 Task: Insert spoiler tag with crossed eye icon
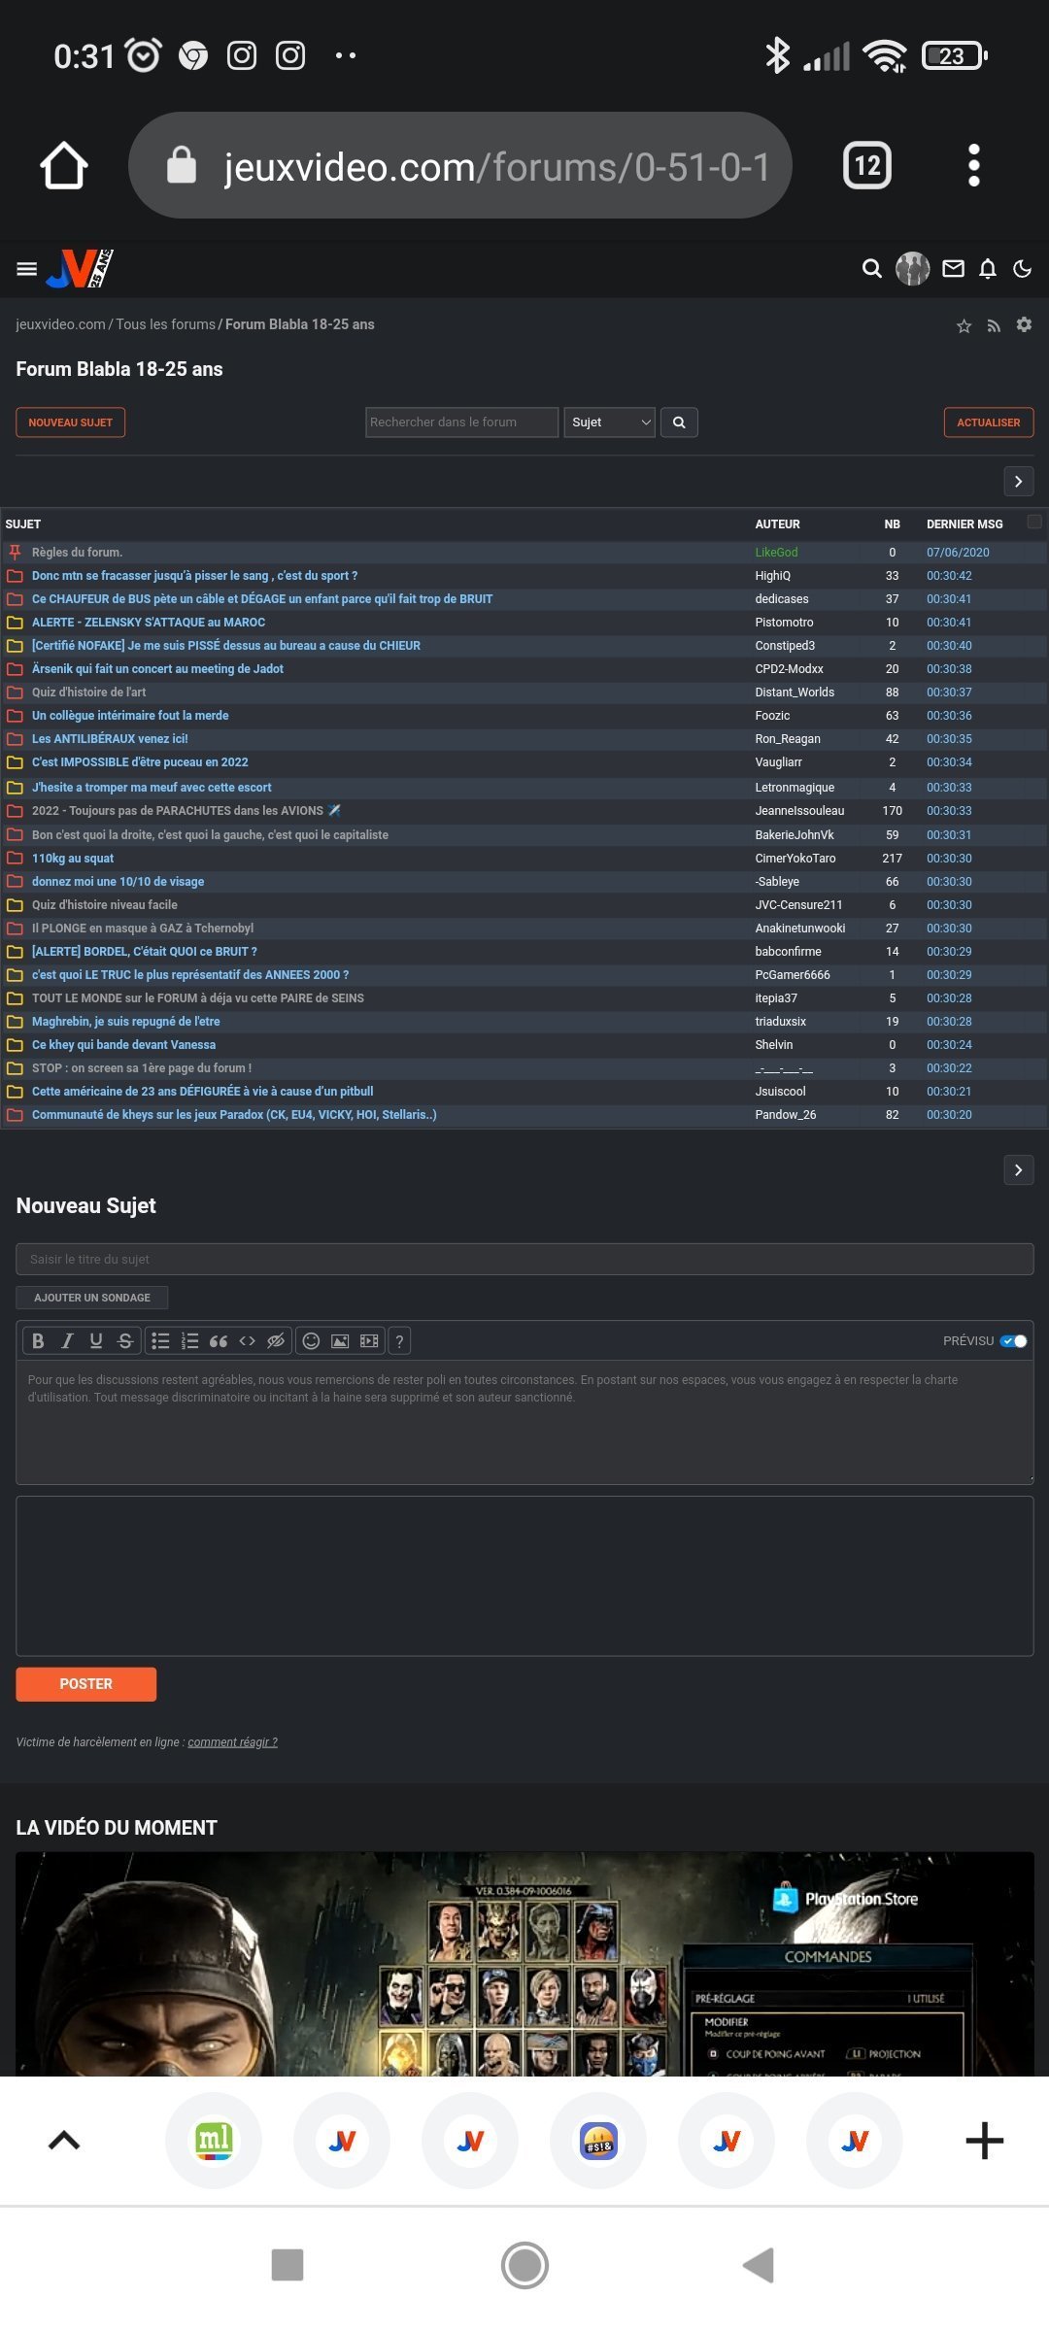(x=276, y=1341)
